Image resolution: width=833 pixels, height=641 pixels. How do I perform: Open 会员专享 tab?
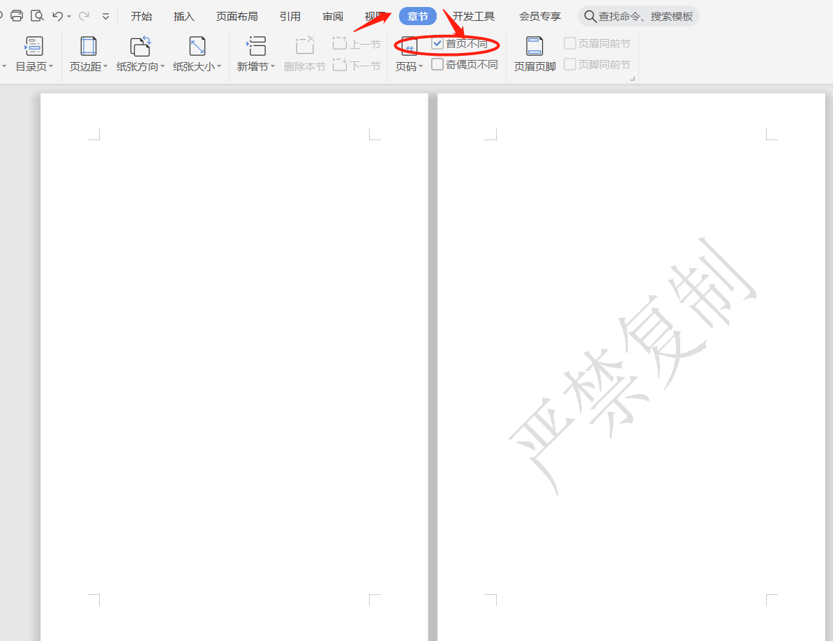click(x=540, y=17)
